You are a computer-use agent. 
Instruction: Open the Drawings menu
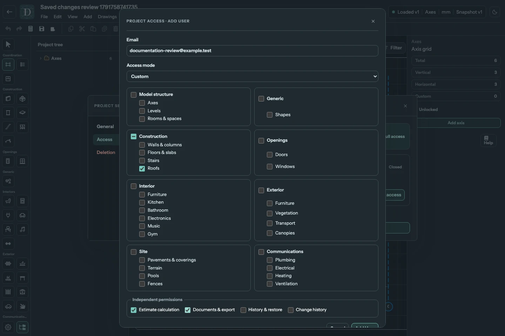[107, 16]
